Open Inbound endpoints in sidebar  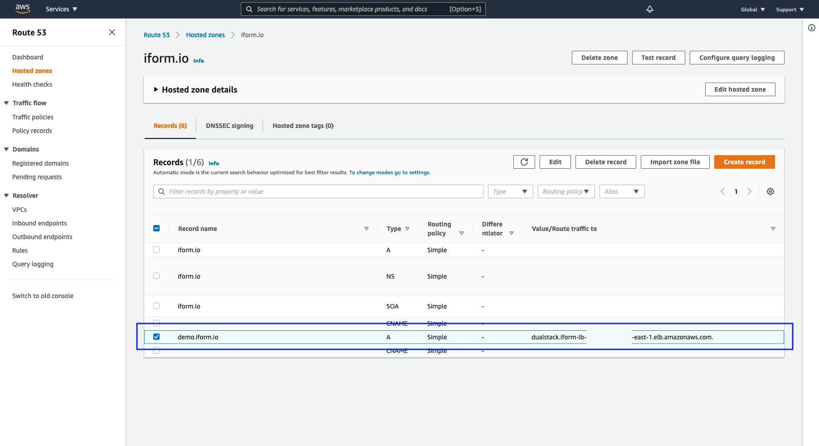click(39, 223)
